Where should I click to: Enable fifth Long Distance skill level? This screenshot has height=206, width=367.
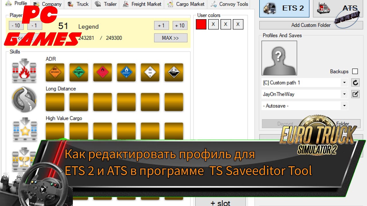click(150, 102)
